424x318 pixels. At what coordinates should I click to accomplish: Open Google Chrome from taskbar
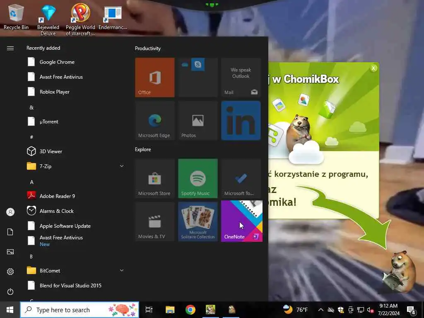coord(190,310)
